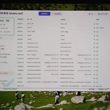Click the green WiFi匹配 link text
Image resolution: width=110 pixels, height=110 pixels.
[4, 63]
